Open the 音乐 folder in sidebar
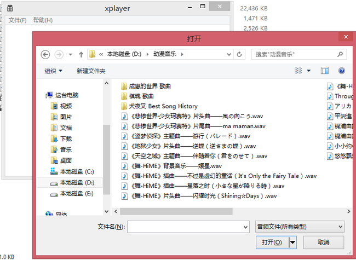 click(61, 149)
